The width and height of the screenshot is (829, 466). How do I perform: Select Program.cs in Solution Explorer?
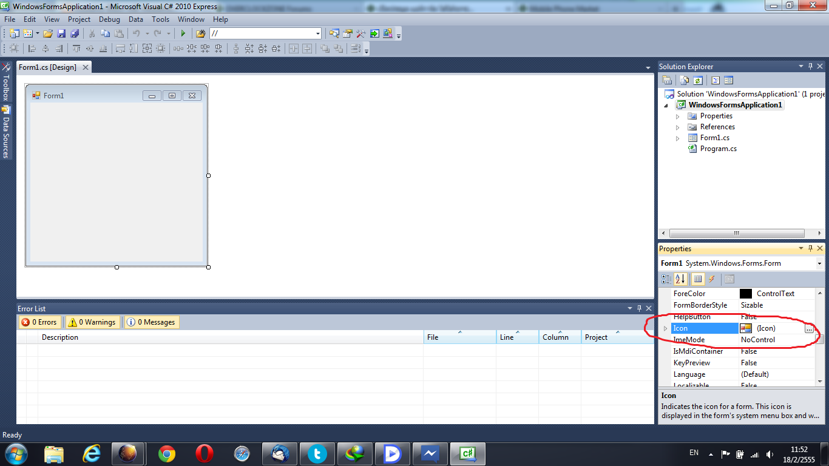719,149
